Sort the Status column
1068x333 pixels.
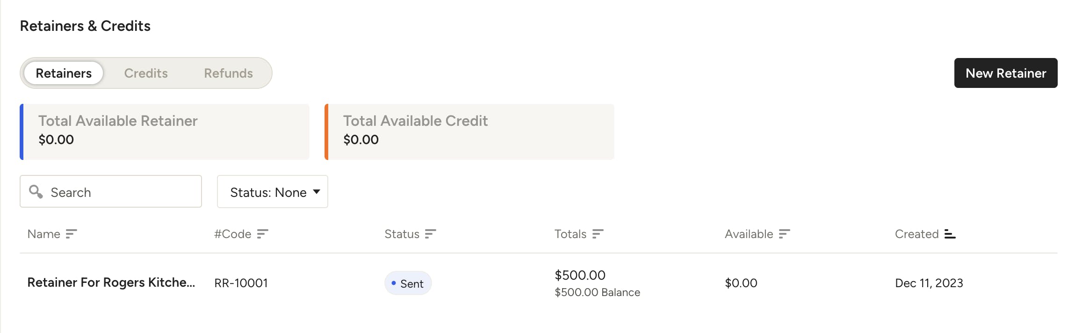[431, 234]
